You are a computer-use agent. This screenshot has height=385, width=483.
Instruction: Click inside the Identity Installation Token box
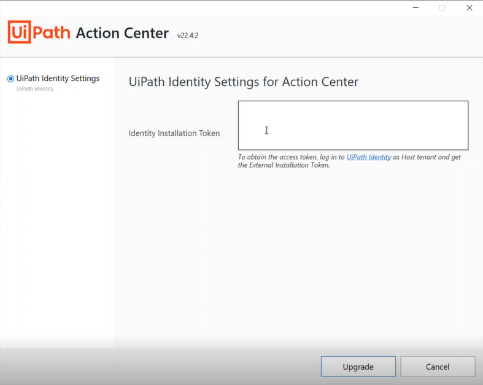[353, 125]
